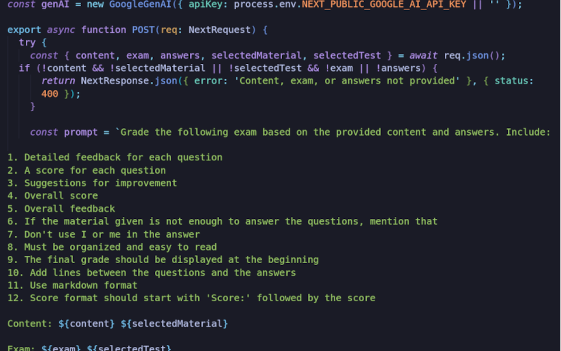Click the ${exam} template placeholder
561x351 pixels.
pyautogui.click(x=61, y=349)
